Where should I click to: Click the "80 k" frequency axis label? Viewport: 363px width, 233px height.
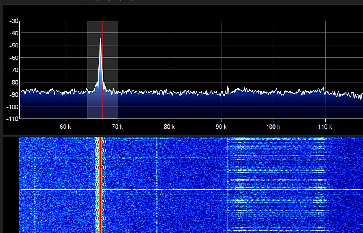tap(169, 127)
